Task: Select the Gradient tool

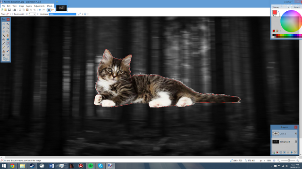Action: (x=8, y=39)
